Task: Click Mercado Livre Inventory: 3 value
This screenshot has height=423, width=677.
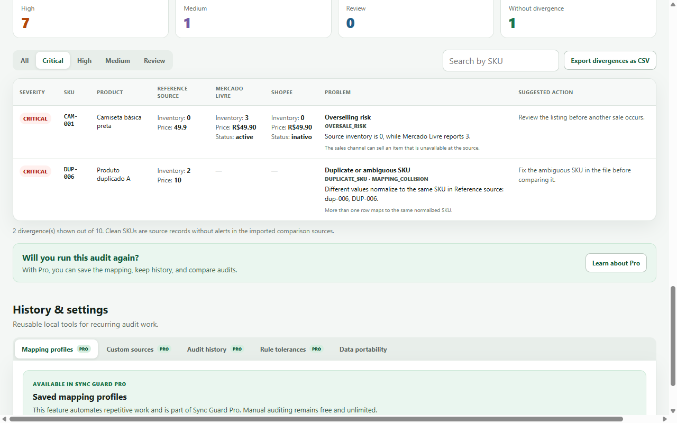Action: pyautogui.click(x=232, y=118)
